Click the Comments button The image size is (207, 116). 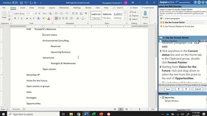(148, 8)
